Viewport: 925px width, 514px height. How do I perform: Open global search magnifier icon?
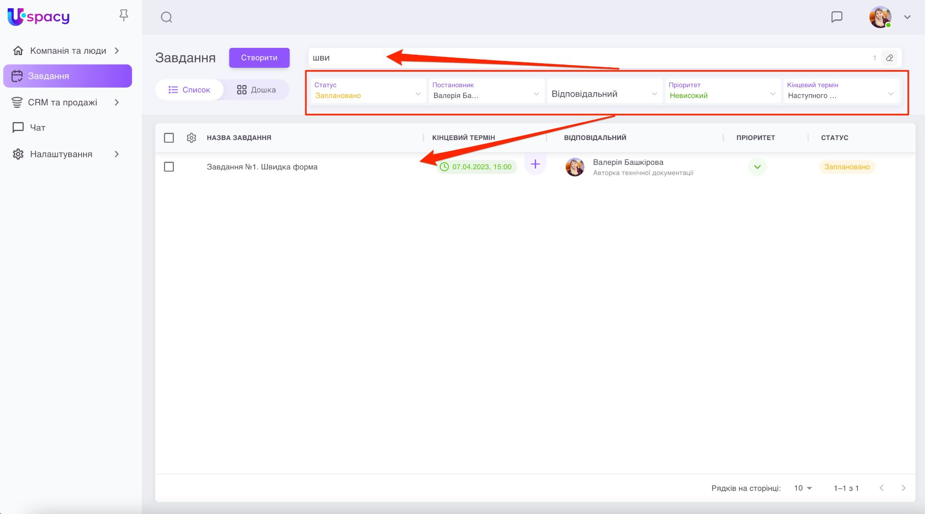166,17
